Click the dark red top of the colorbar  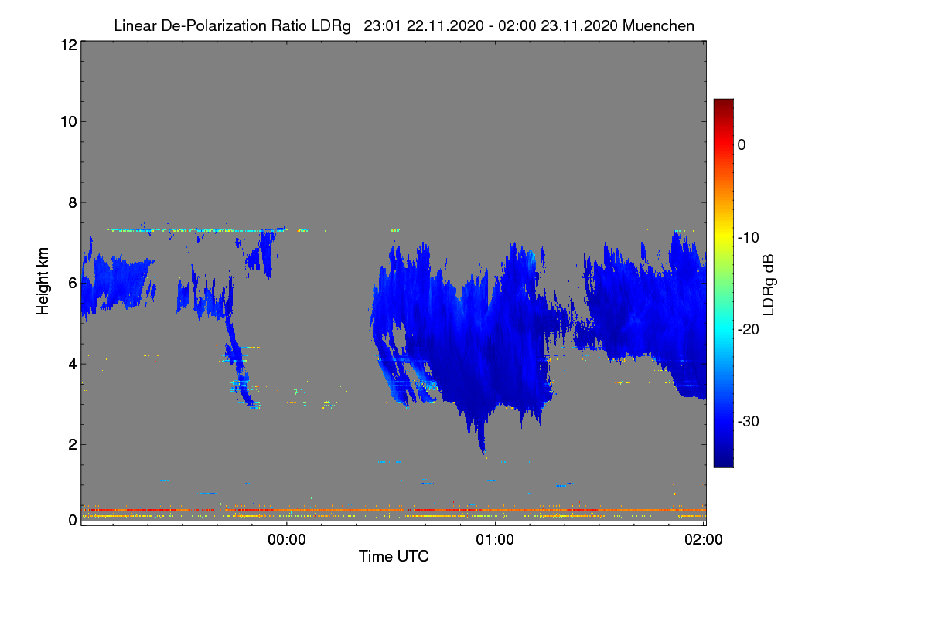(723, 105)
